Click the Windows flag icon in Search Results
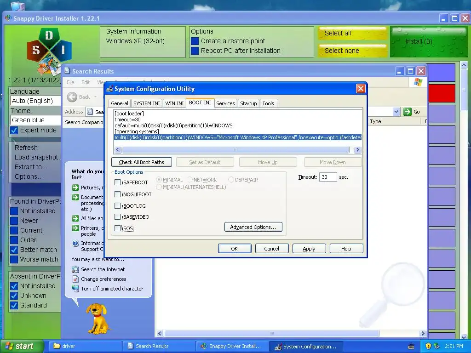Viewport: 471px width, 353px height. tap(418, 82)
